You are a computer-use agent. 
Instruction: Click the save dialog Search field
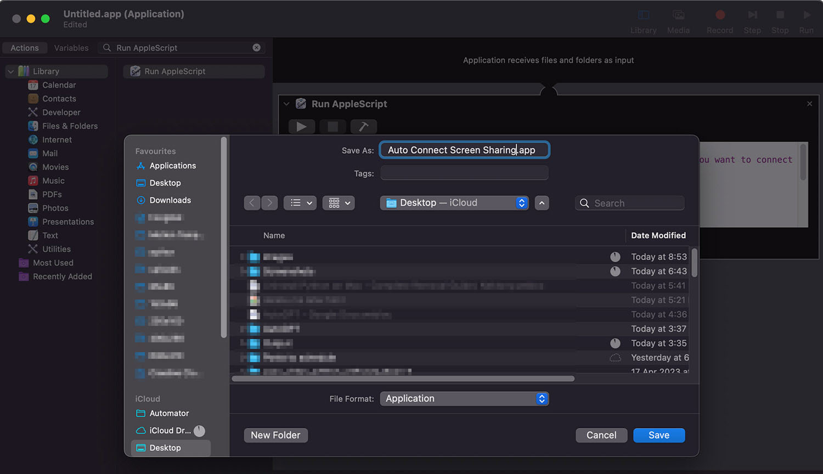coord(630,203)
